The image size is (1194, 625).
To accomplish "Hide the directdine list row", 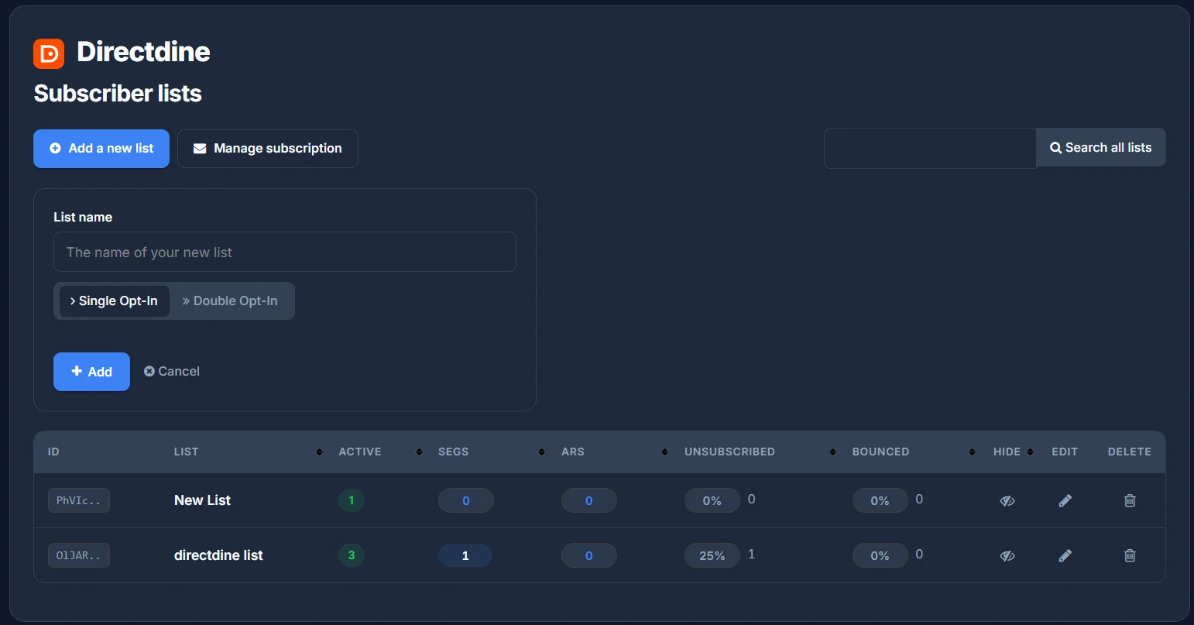I will click(x=1007, y=556).
